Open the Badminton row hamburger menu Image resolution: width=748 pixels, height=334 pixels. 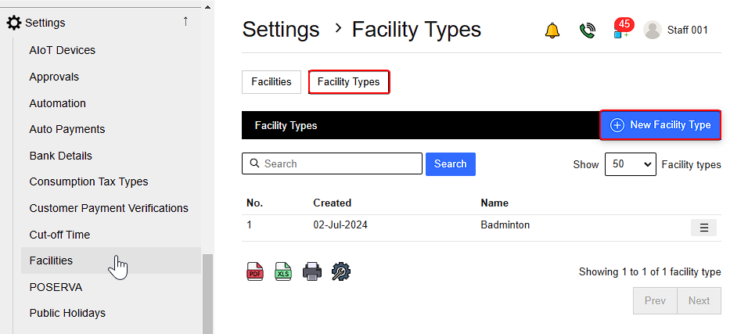click(703, 228)
